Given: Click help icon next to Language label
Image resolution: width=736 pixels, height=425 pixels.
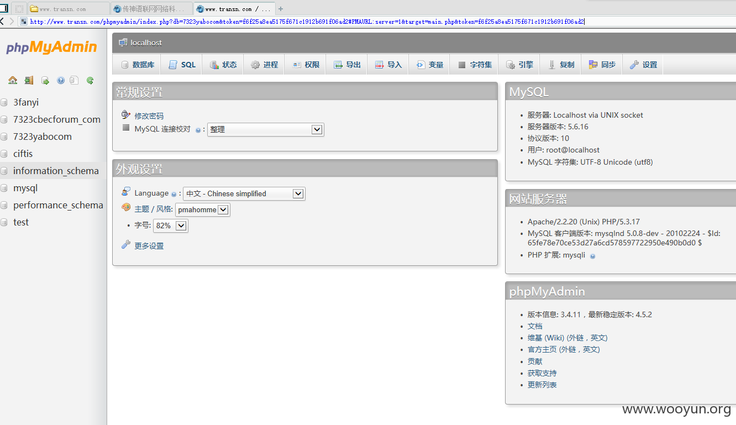Looking at the screenshot, I should coord(174,194).
